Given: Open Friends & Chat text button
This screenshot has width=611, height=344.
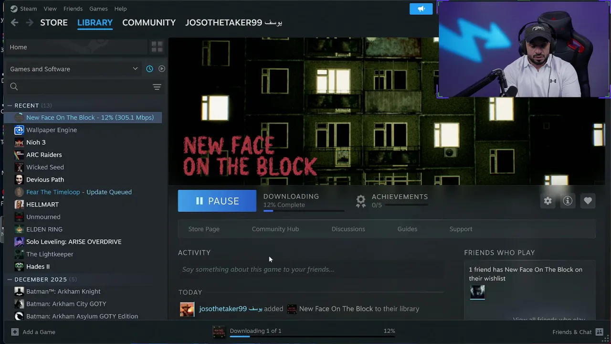Looking at the screenshot, I should point(572,332).
